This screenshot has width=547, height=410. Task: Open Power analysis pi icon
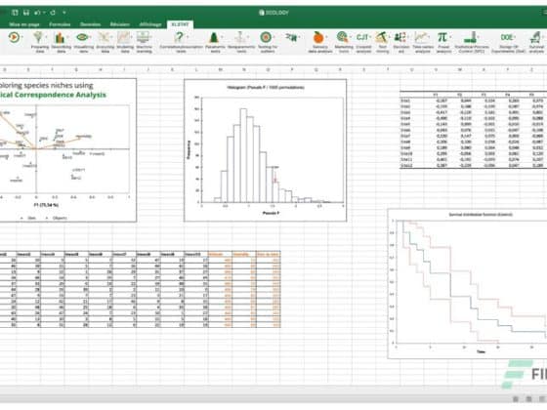(x=442, y=37)
